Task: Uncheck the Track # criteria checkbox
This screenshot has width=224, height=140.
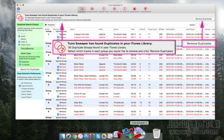Action: (19, 42)
